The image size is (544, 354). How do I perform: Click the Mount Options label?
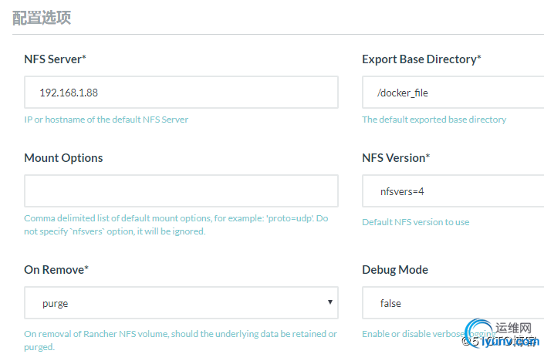click(63, 158)
